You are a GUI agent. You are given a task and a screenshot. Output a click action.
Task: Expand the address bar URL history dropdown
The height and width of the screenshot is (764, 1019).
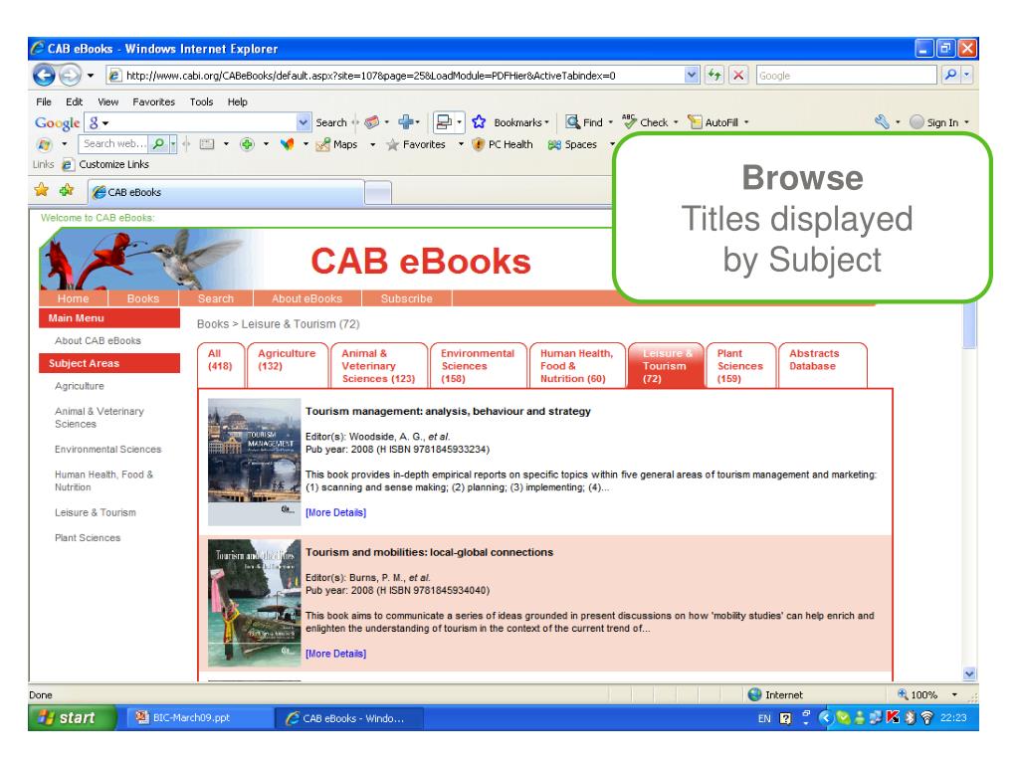tap(692, 76)
